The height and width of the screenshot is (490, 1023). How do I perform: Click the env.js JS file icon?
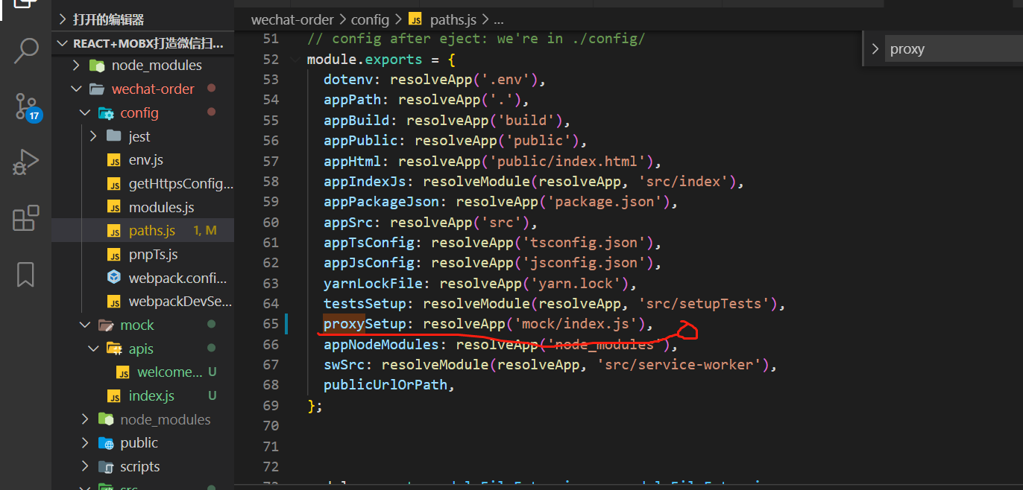click(114, 160)
